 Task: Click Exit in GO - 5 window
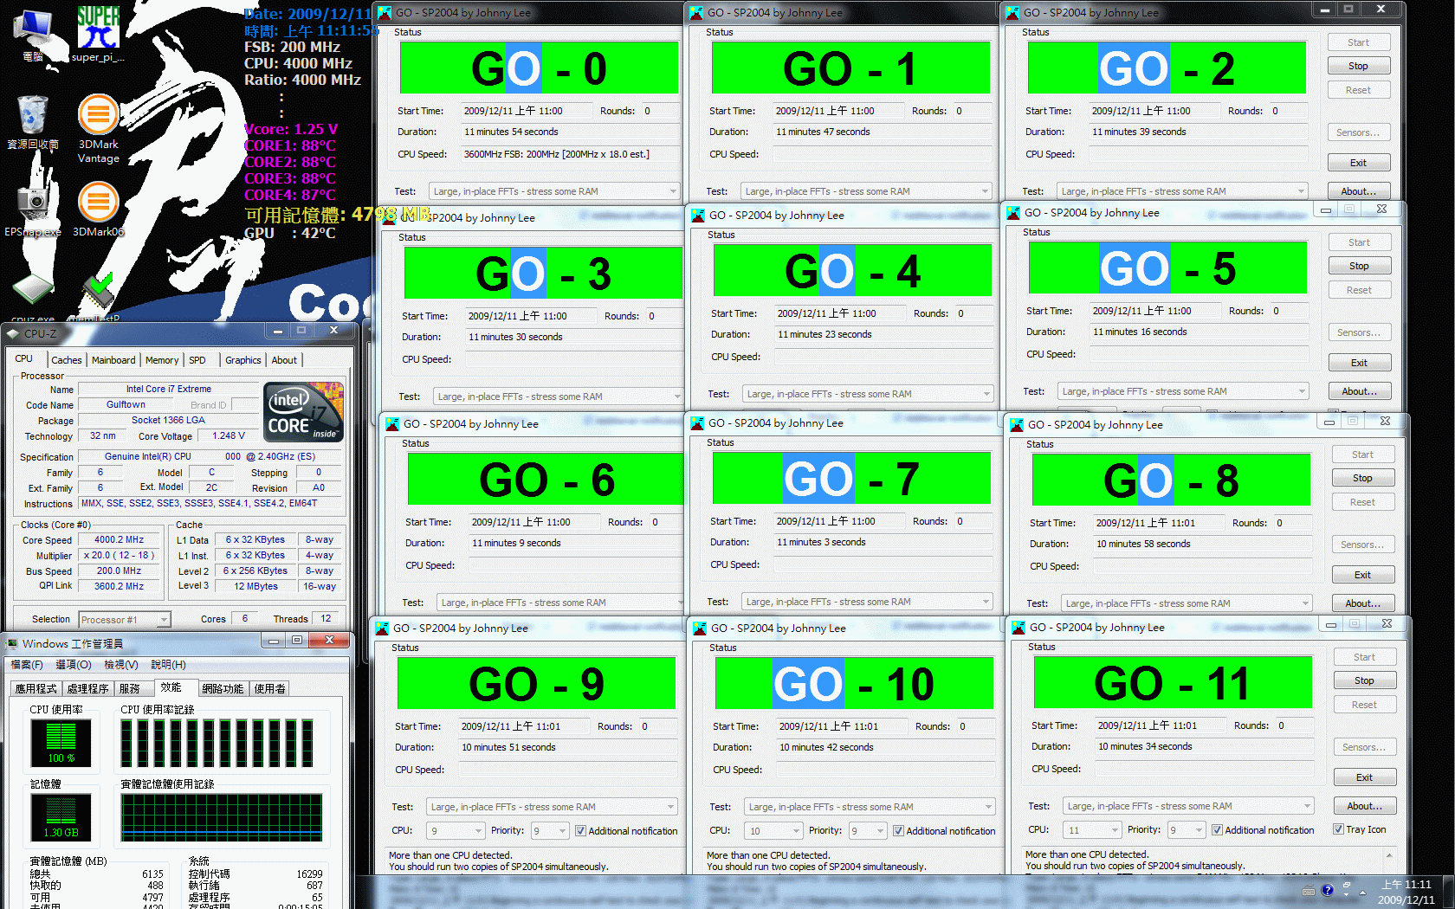[x=1359, y=363]
